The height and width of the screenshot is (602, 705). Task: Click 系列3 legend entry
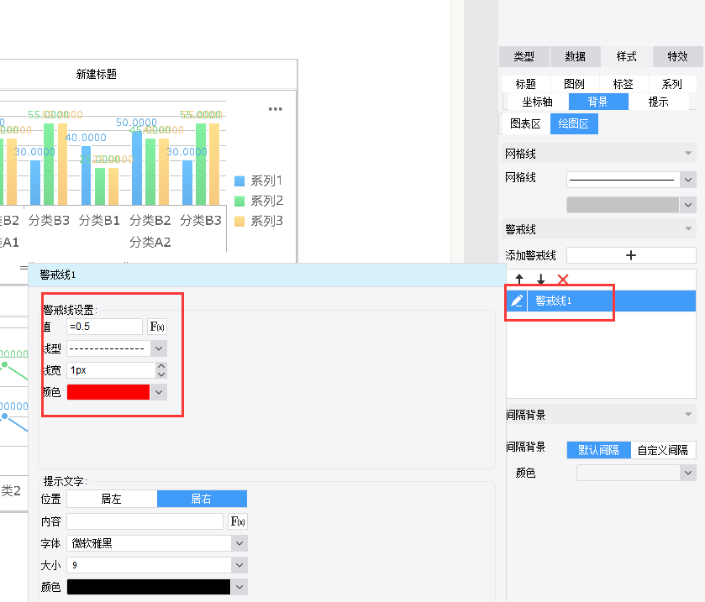[x=259, y=221]
